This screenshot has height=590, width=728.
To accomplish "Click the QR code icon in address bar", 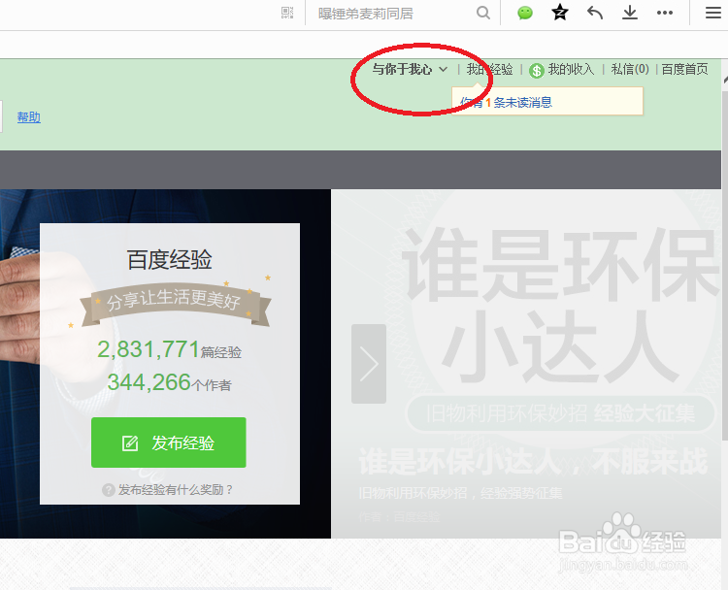I will coord(287,13).
